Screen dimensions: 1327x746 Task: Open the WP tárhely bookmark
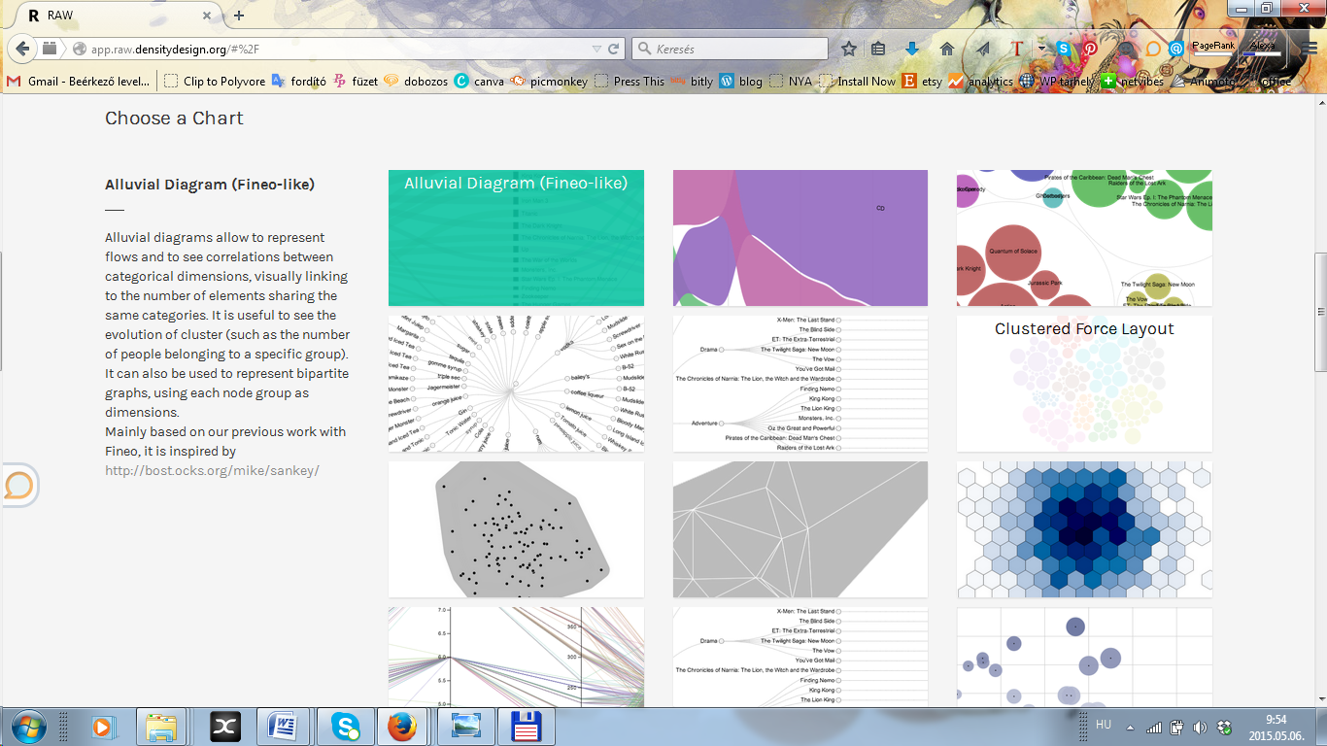(x=1057, y=82)
